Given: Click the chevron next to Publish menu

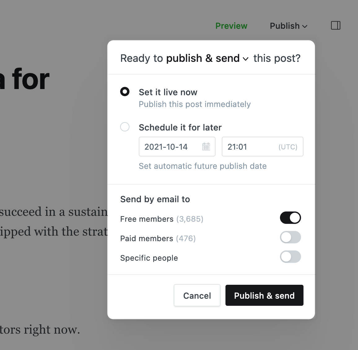Looking at the screenshot, I should tap(305, 27).
